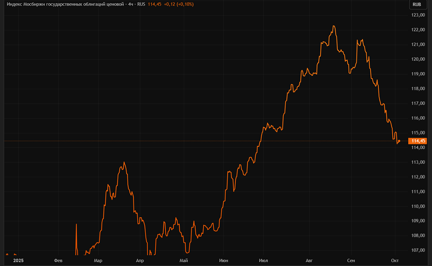Click the Май label on time axis
The width and height of the screenshot is (432, 266).
tap(184, 260)
